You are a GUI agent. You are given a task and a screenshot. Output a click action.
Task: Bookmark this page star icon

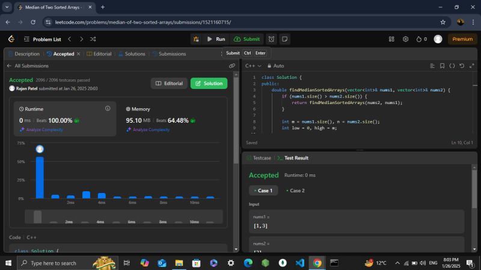click(443, 22)
